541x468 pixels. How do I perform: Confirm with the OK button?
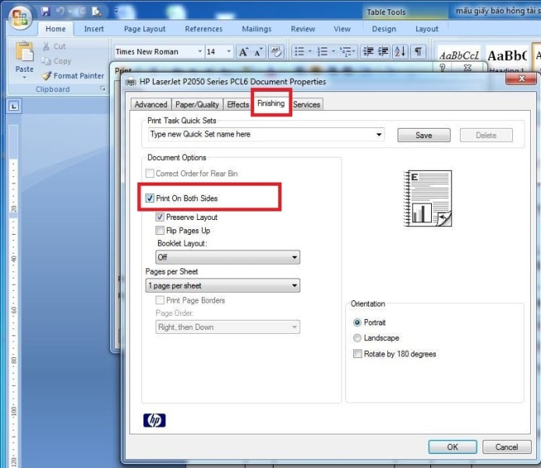453,447
